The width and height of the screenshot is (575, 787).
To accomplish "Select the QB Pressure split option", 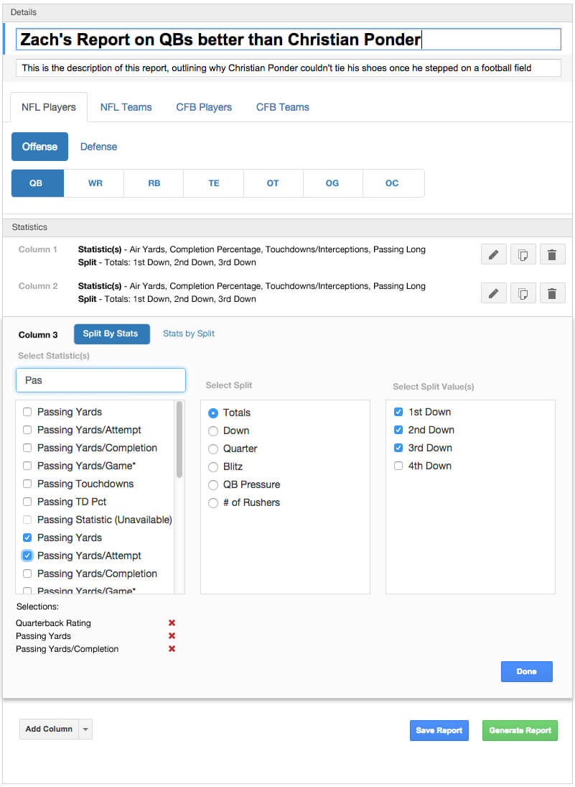I will 213,485.
